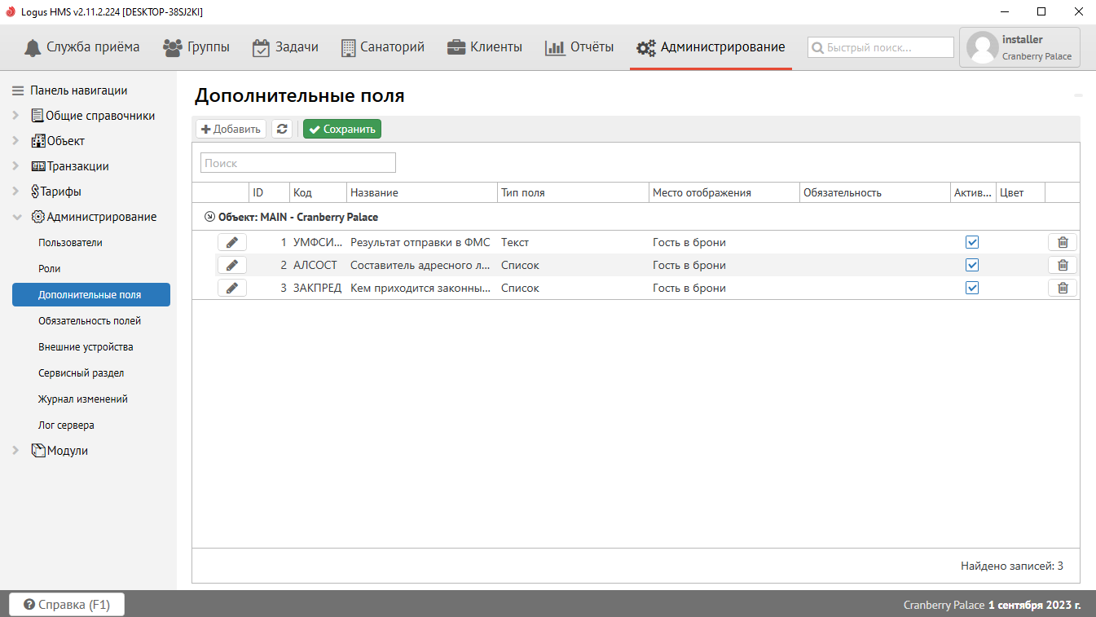Uncheck the active checkbox for УМФСИ row
Viewport: 1096px width, 617px height.
971,242
